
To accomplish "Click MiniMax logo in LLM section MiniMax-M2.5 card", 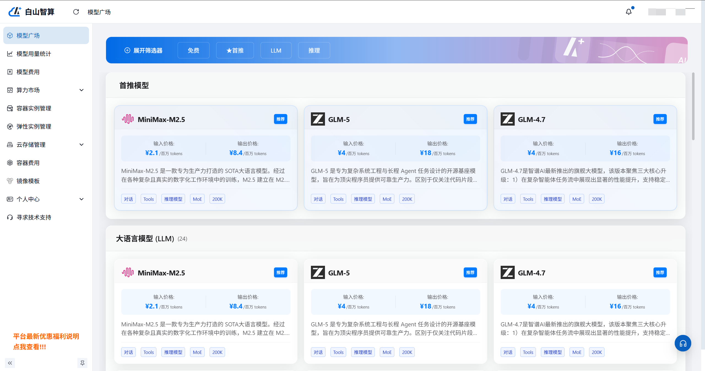I will click(x=128, y=273).
